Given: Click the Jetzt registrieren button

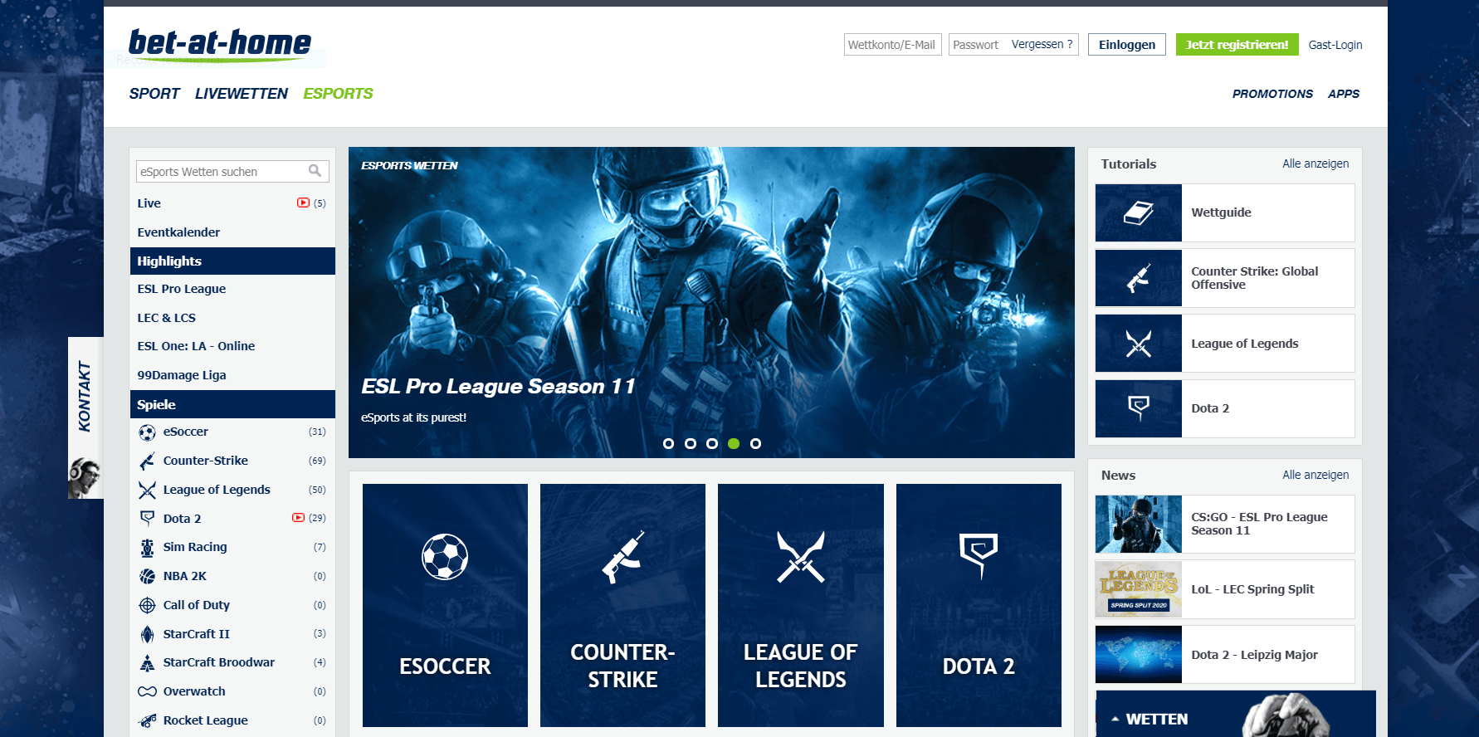Looking at the screenshot, I should [x=1237, y=45].
